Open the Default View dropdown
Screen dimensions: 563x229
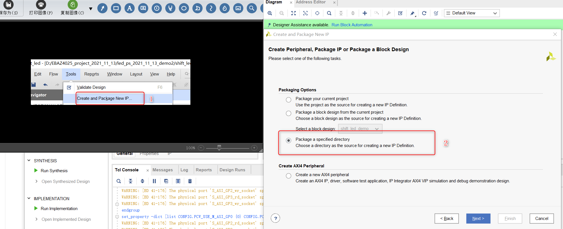coord(472,13)
